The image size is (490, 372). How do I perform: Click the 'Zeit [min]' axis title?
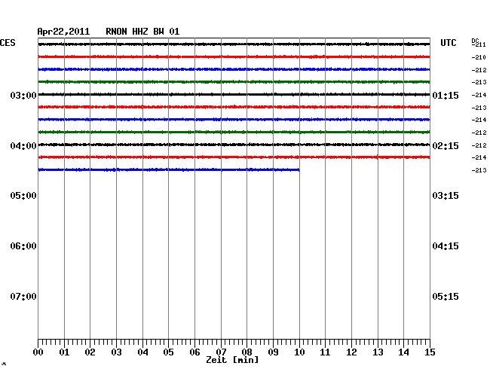(x=232, y=360)
